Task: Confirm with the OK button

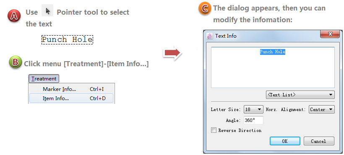Action: (x=285, y=141)
